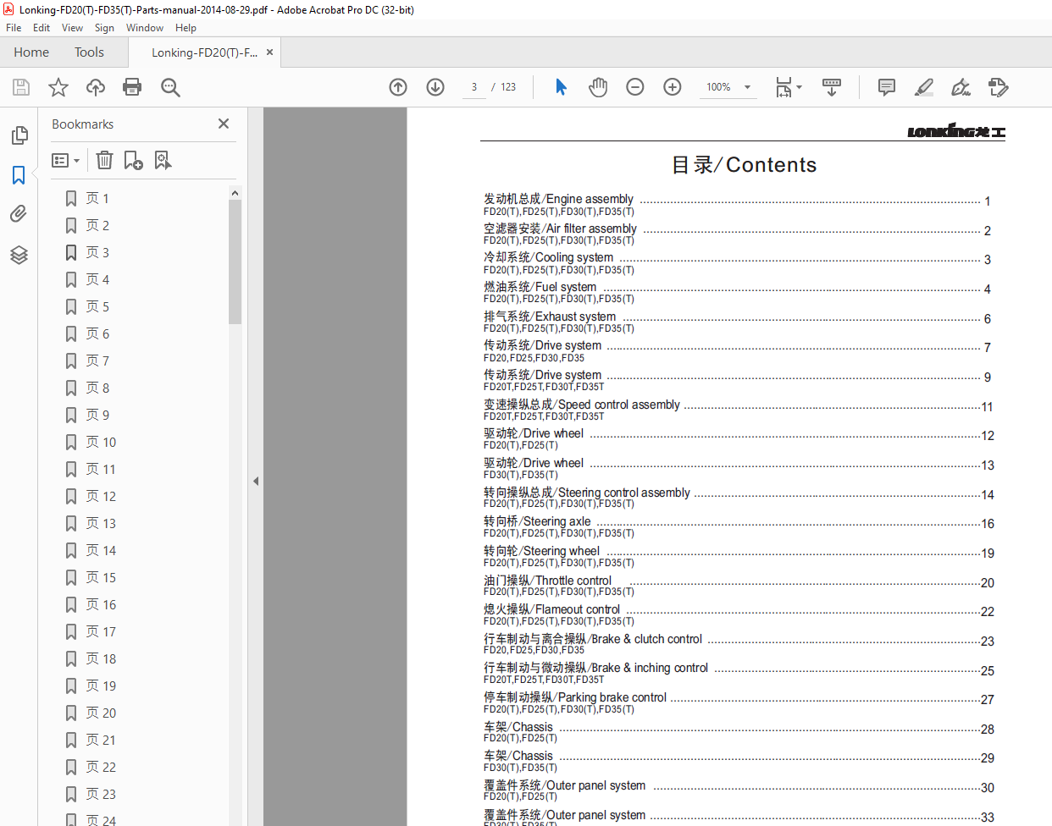Click the bookmarks scrollbar thumb
Viewport: 1052px width, 826px height.
[x=235, y=262]
